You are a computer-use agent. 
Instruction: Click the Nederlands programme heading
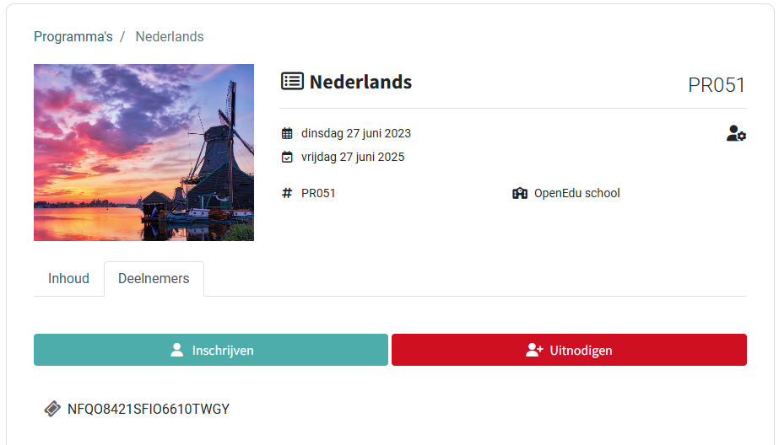pos(360,82)
